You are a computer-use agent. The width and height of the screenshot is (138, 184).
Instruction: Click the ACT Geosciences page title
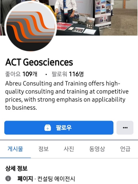[39, 62]
